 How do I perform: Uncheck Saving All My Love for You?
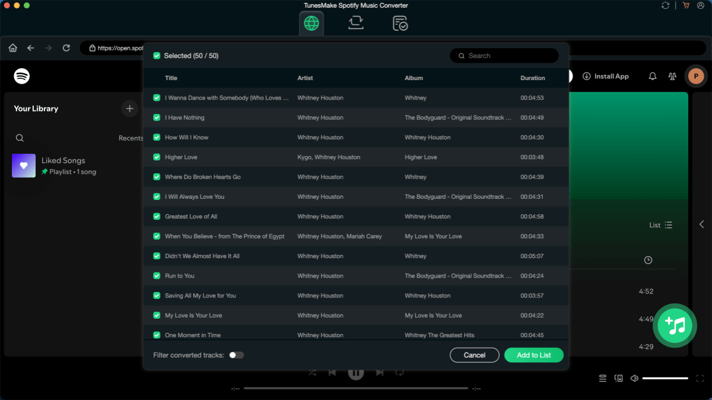[157, 296]
